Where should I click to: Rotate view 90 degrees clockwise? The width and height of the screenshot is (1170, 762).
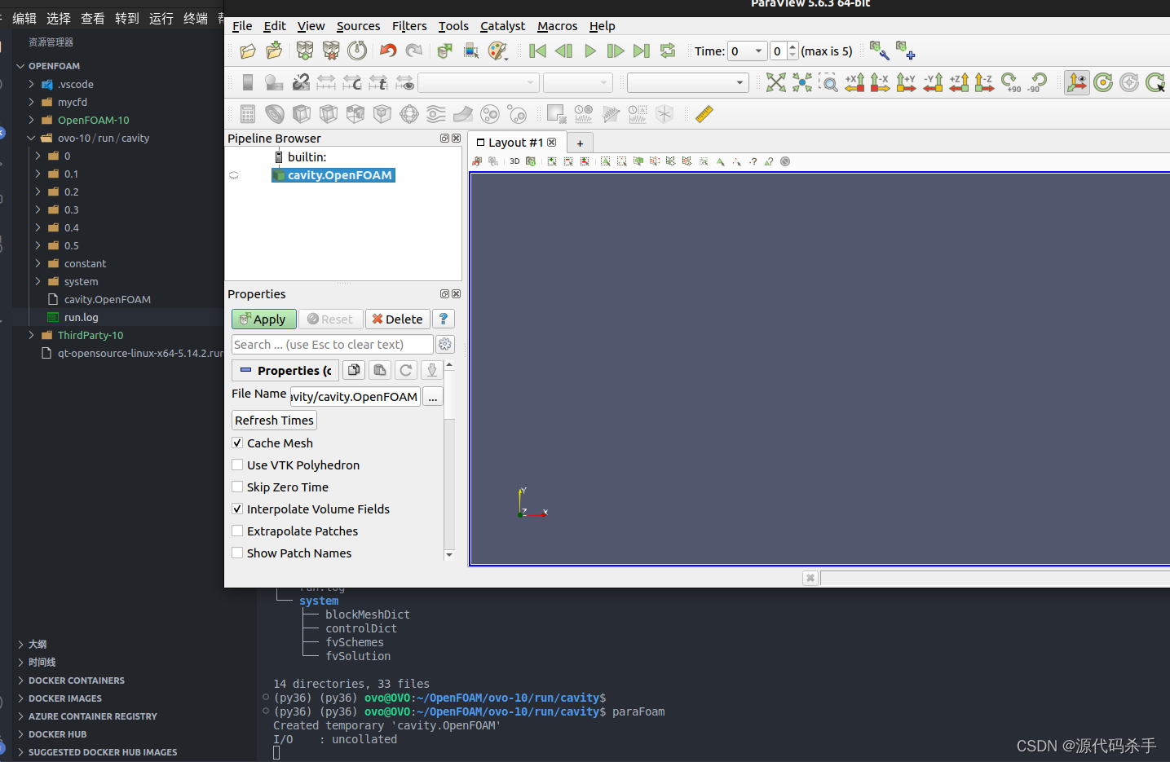pos(1011,82)
